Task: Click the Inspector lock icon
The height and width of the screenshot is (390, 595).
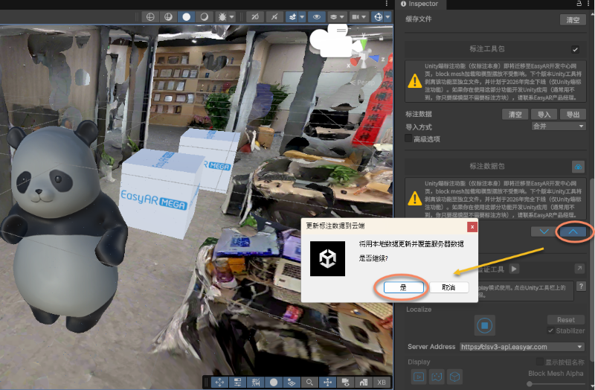Action: tap(579, 4)
